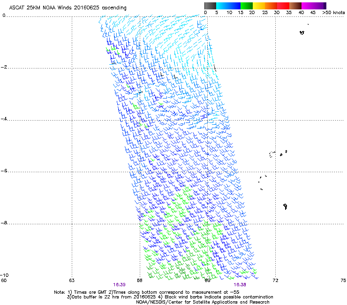
Task: Click the longitude label '72' on the bottom axis
Action: tap(275, 281)
